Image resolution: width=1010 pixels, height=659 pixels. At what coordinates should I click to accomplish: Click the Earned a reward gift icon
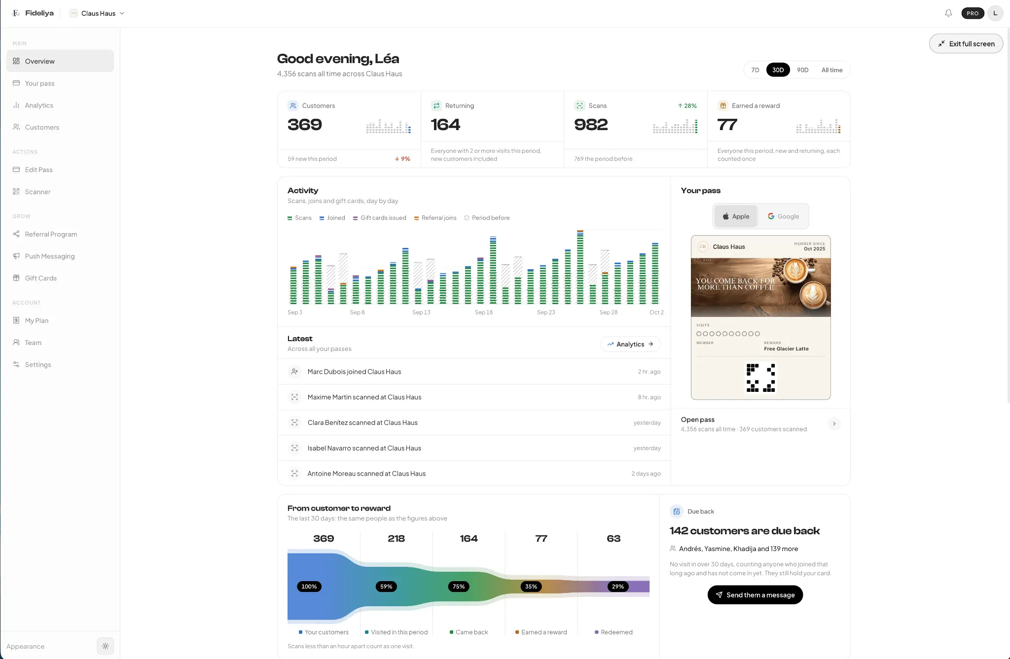(x=722, y=105)
